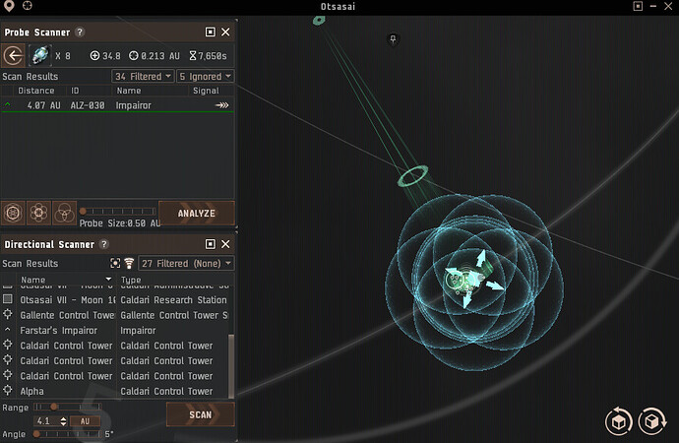The height and width of the screenshot is (443, 679).
Task: Click the location pin icon in title bar
Action: coord(9,6)
